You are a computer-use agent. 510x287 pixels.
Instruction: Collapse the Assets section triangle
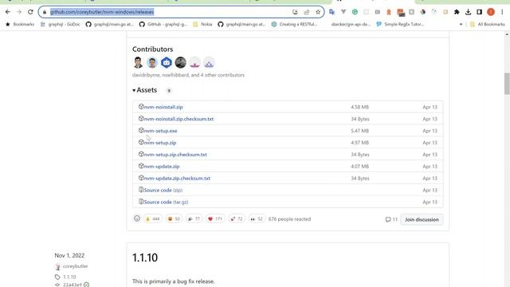click(134, 90)
